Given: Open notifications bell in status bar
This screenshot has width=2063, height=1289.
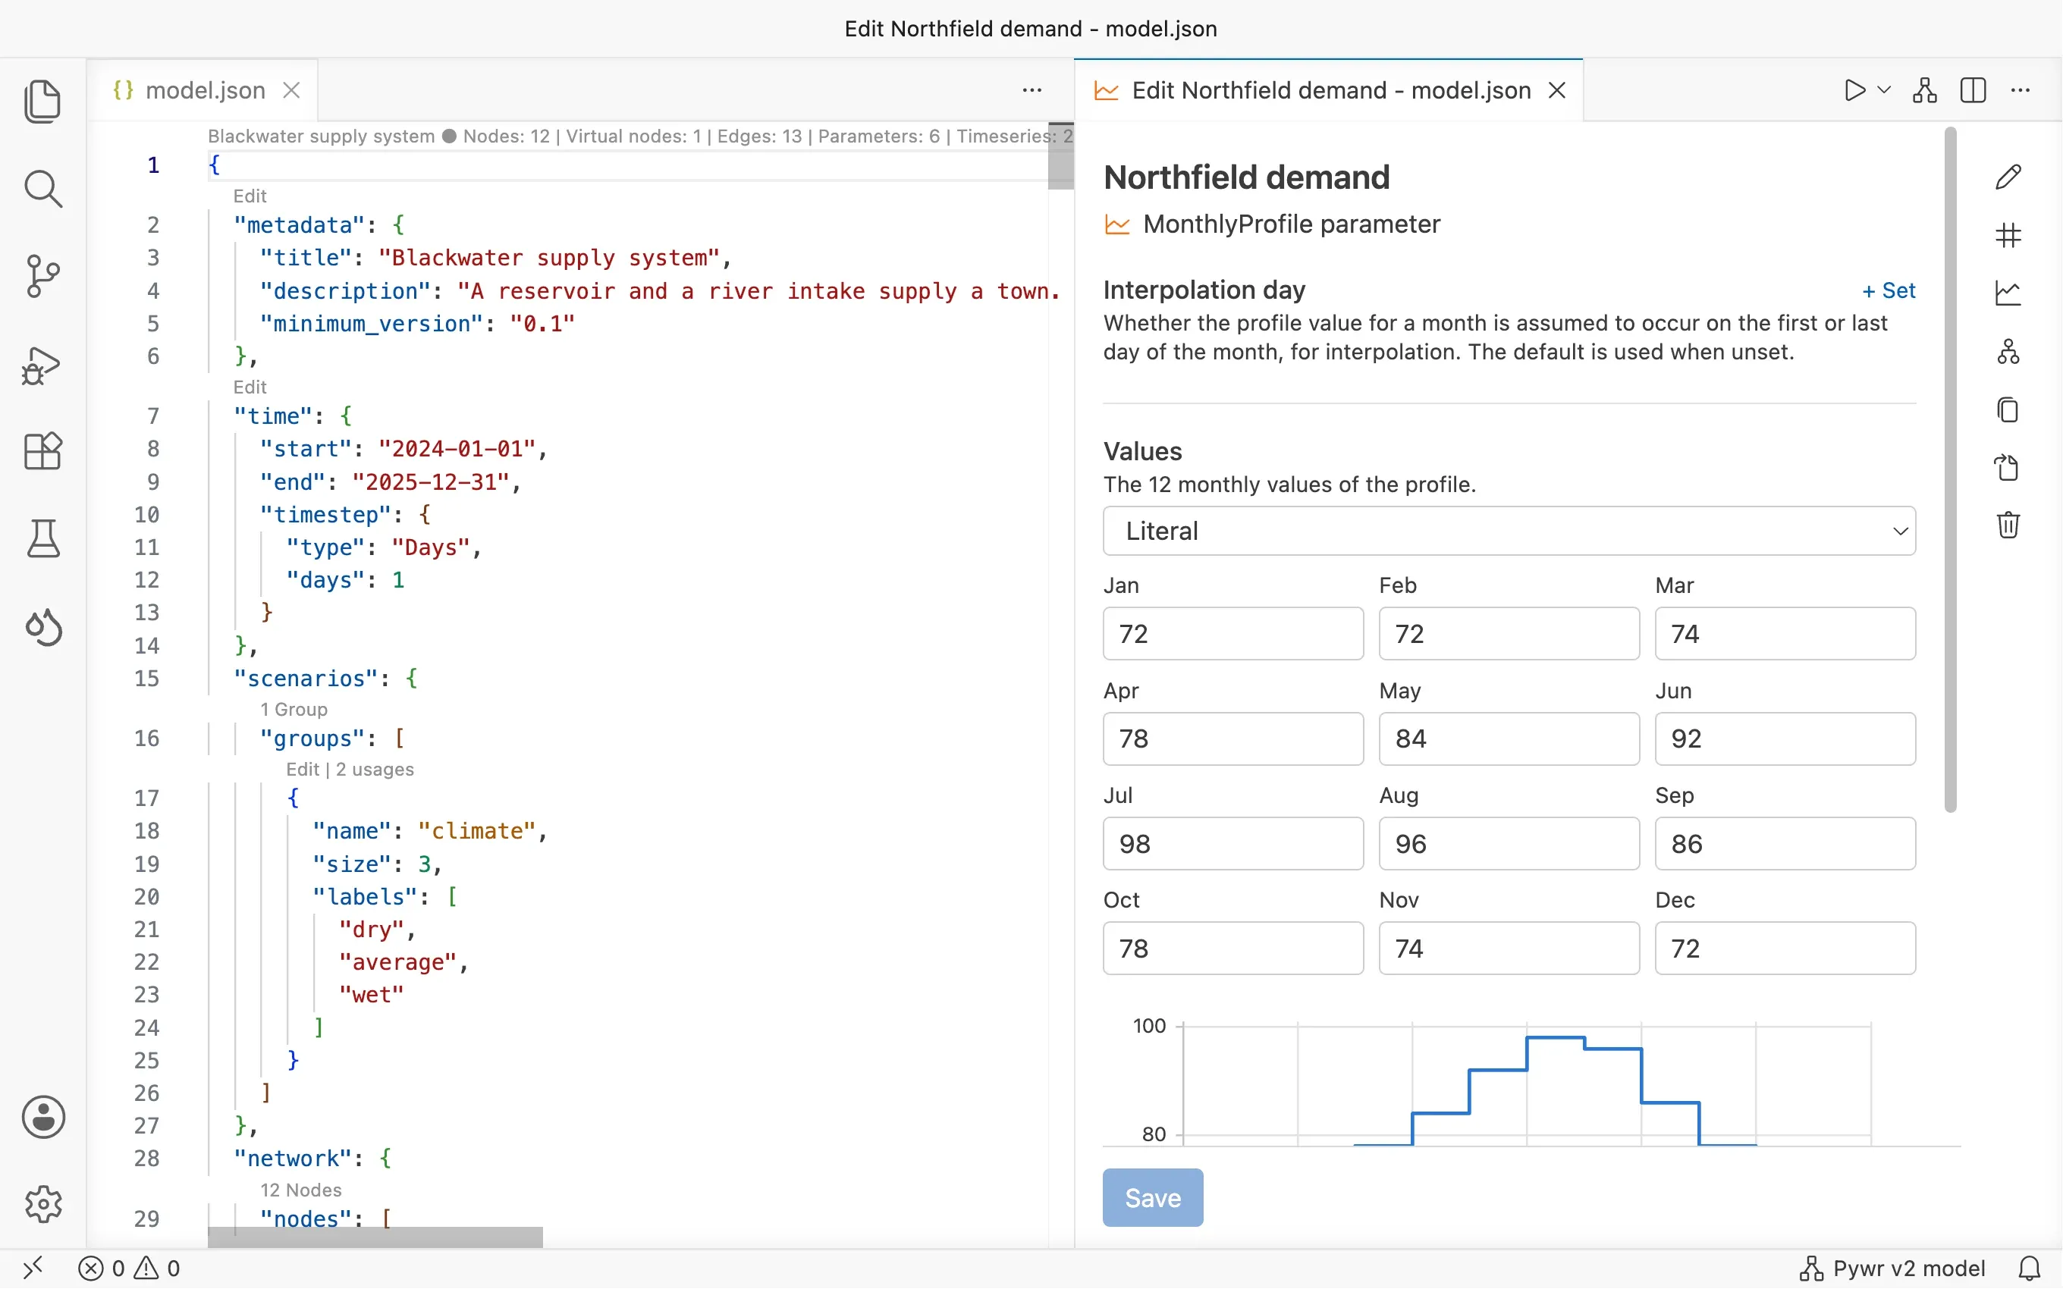Looking at the screenshot, I should [2030, 1269].
